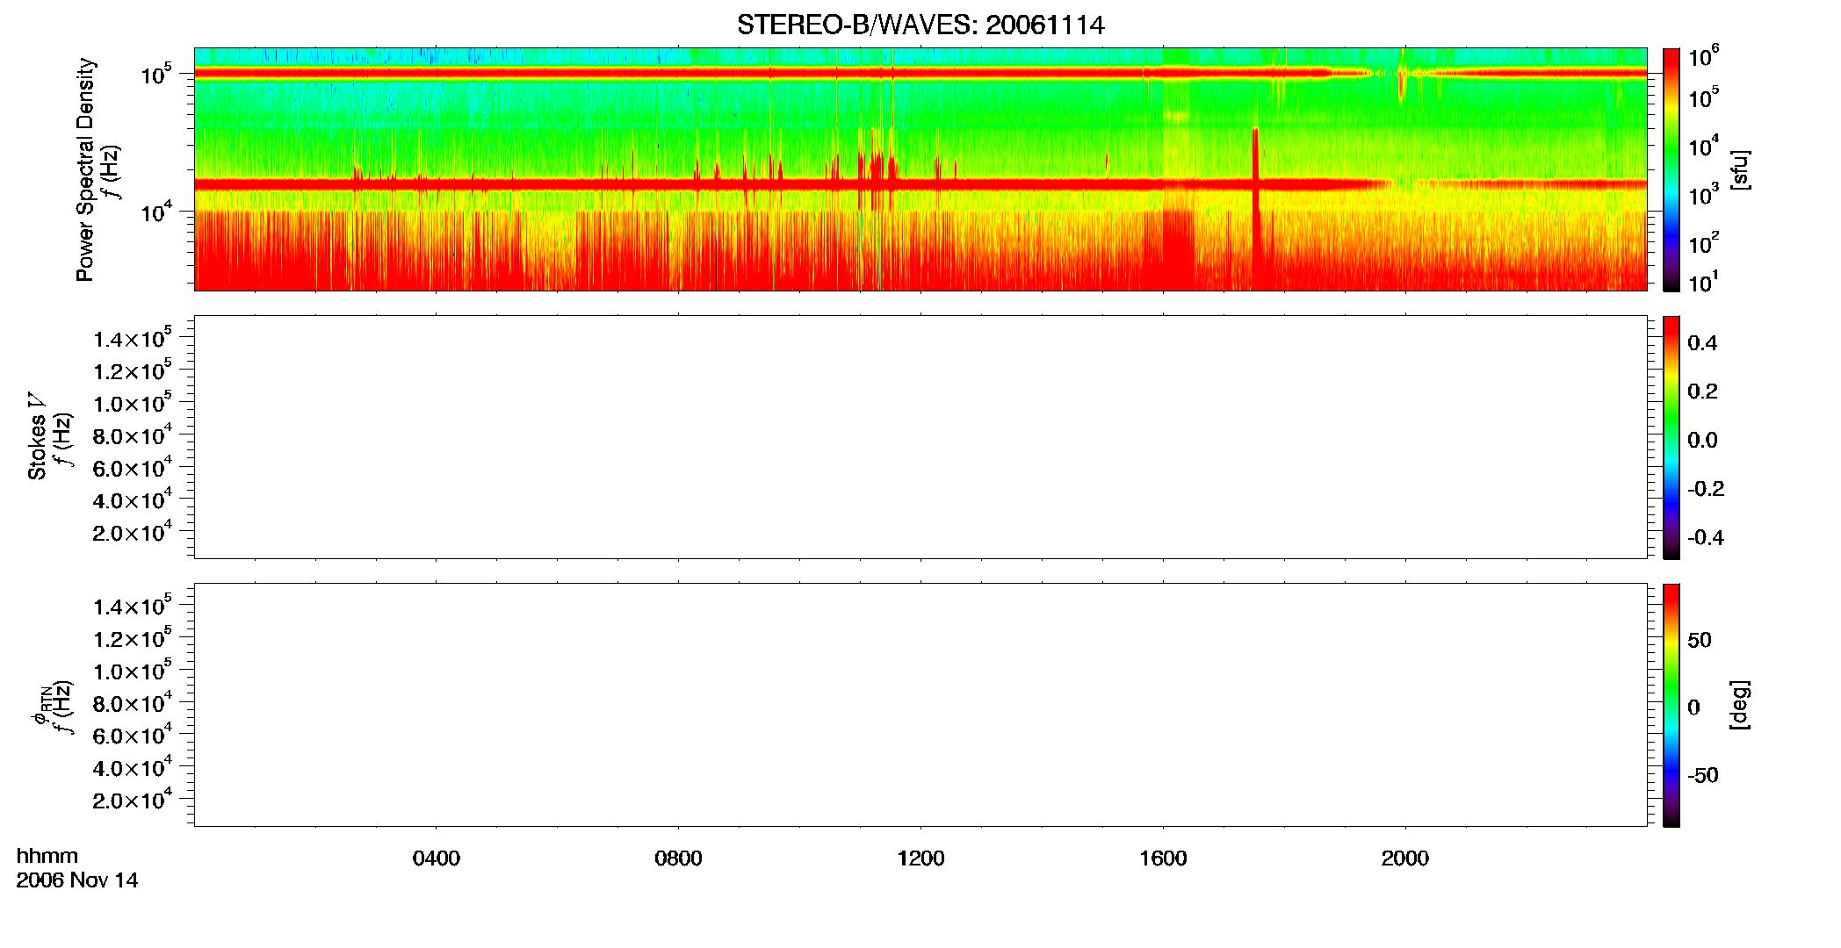Click the tall red burst near 1730
Image resolution: width=1841 pixels, height=948 pixels.
tap(1255, 208)
